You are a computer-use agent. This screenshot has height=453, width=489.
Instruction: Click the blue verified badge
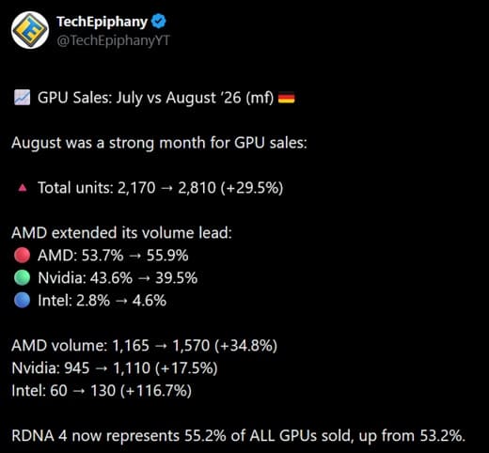[x=159, y=22]
